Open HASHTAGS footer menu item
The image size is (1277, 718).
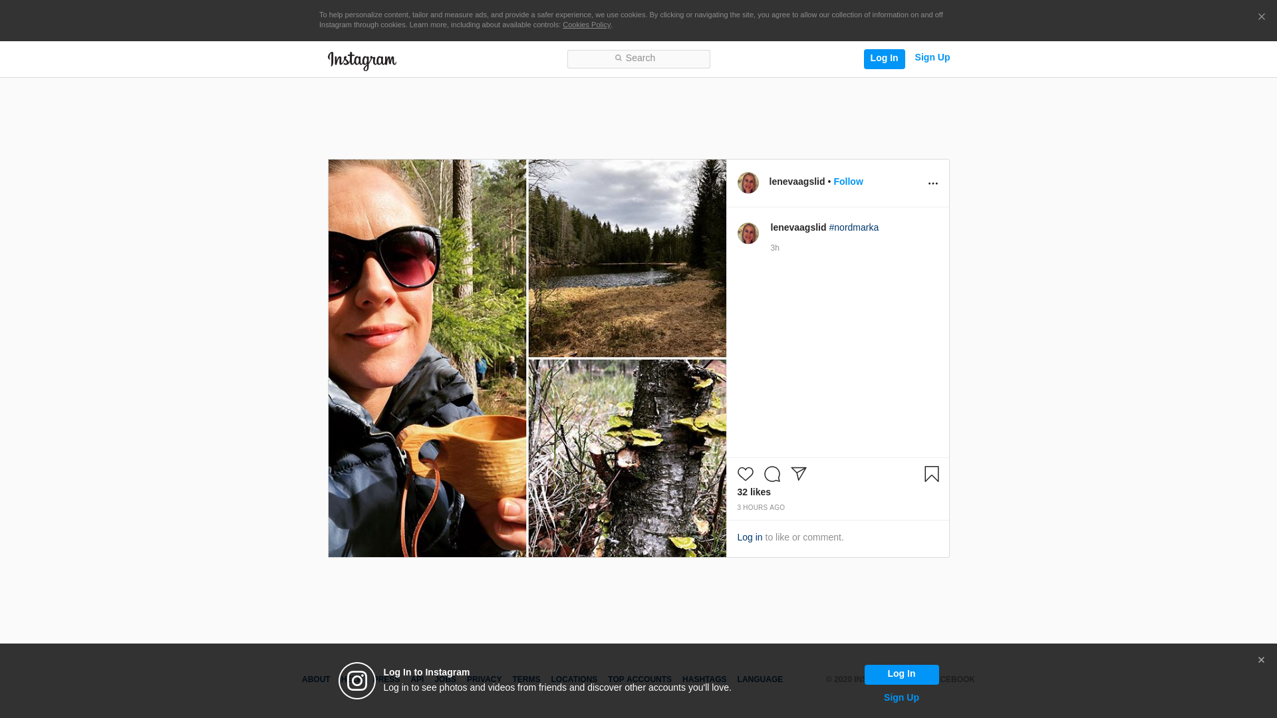tap(704, 679)
